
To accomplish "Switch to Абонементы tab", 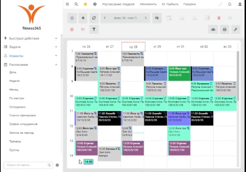I will pyautogui.click(x=148, y=4).
